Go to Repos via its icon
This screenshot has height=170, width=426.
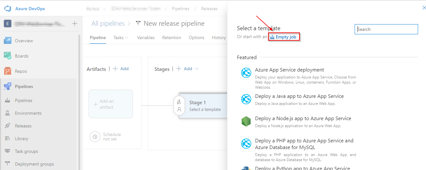8,71
